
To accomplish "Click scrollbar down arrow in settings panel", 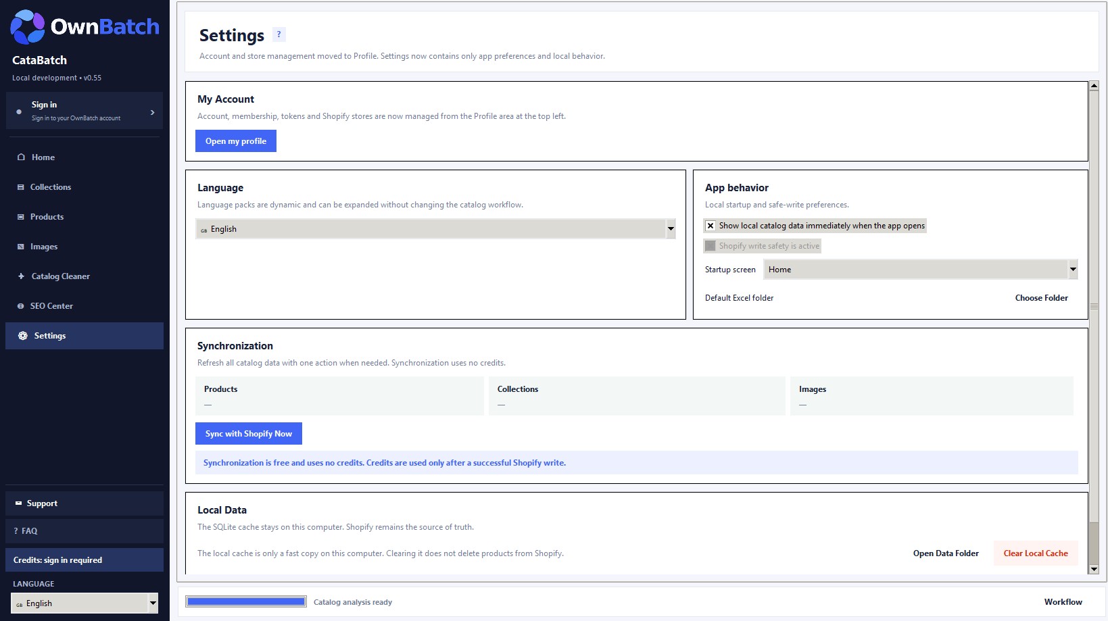I will (1094, 570).
